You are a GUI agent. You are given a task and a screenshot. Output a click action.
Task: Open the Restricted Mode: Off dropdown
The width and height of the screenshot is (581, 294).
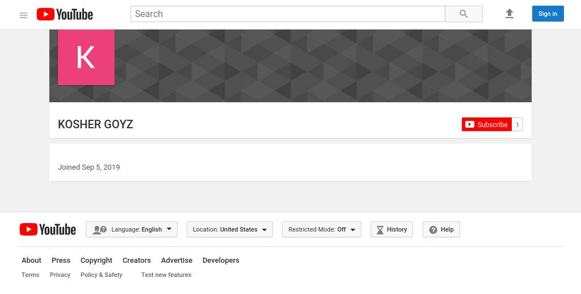[321, 229]
